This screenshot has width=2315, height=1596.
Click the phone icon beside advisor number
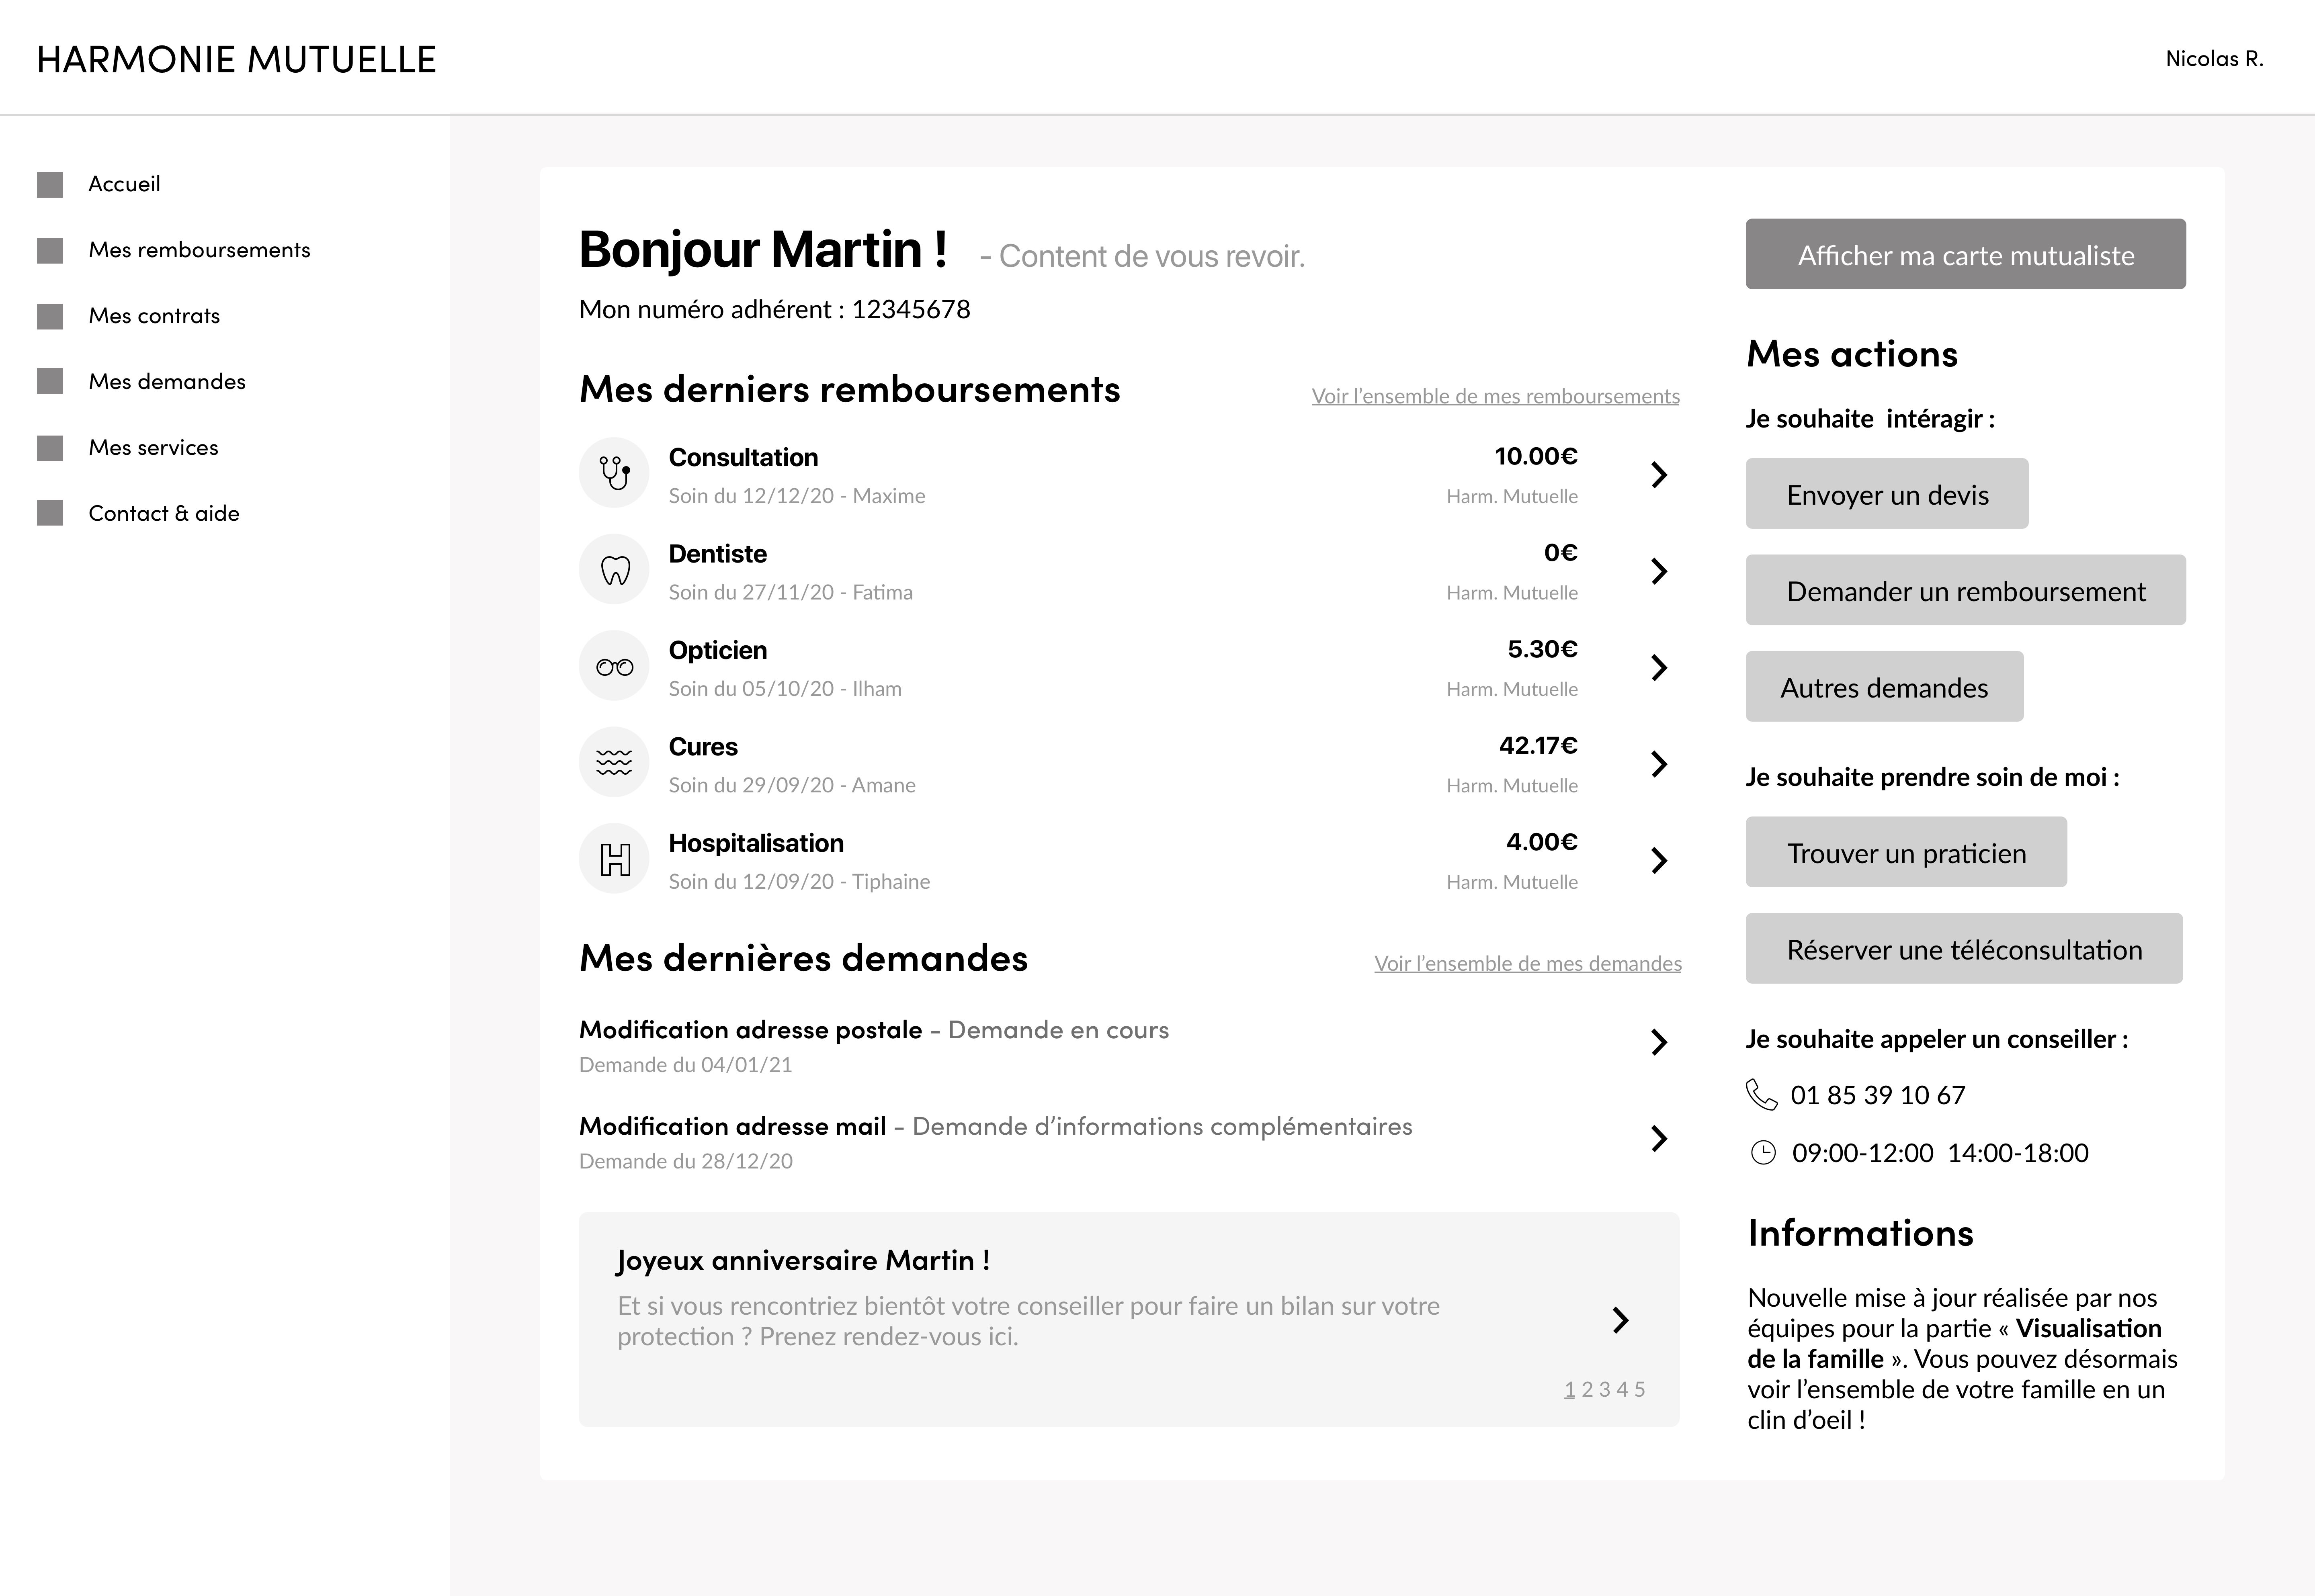coord(1761,1095)
